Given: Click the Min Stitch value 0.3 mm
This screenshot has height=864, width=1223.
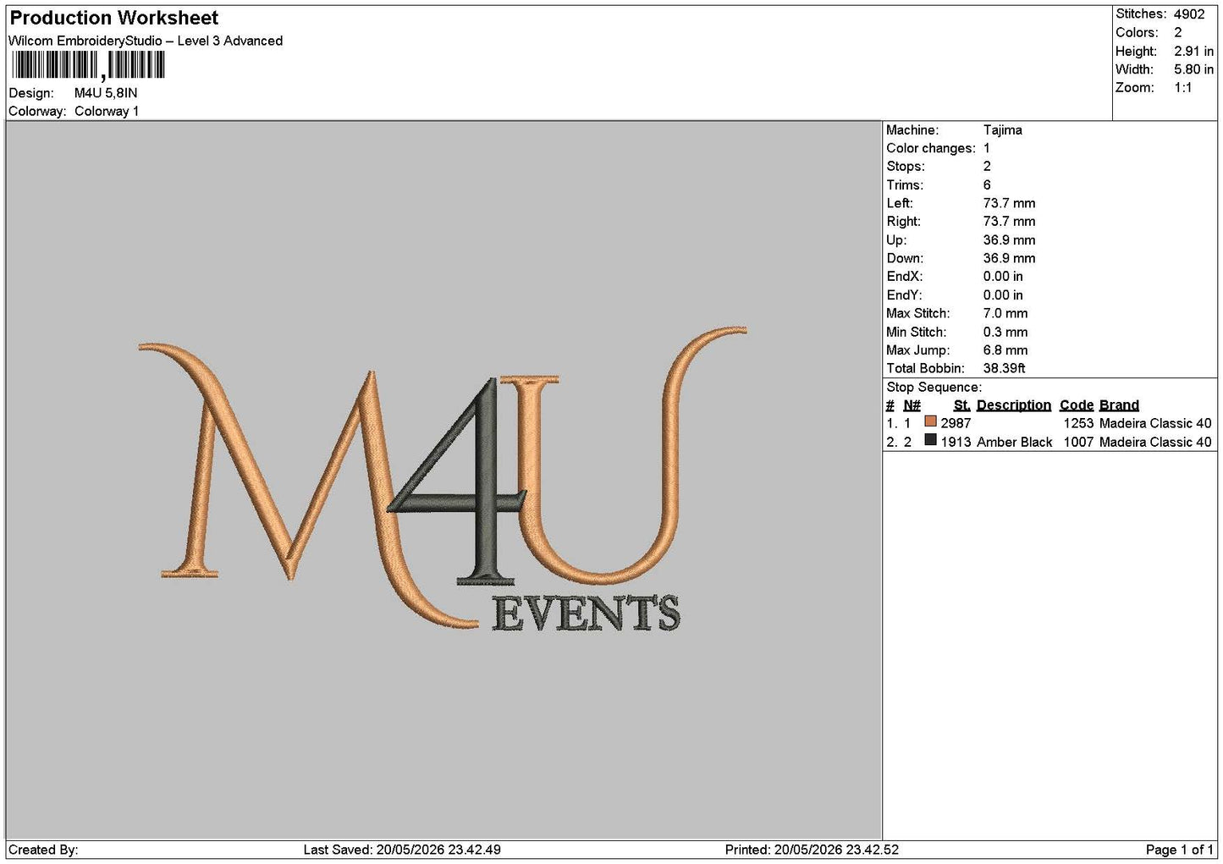Looking at the screenshot, I should [1005, 332].
